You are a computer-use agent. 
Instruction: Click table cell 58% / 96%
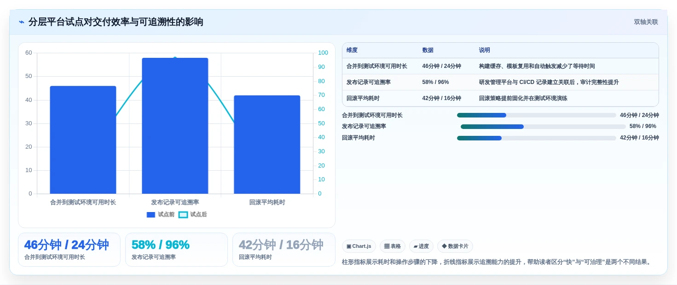tap(435, 82)
